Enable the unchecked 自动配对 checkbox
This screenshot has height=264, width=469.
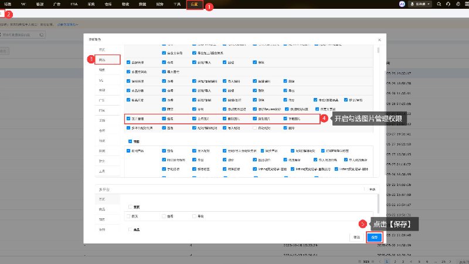click(x=254, y=128)
